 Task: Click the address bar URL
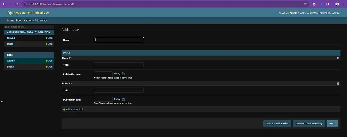pyautogui.click(x=51, y=4)
